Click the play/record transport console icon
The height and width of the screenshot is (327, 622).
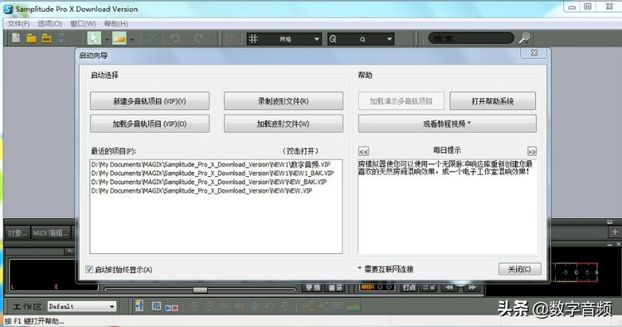tap(172, 308)
